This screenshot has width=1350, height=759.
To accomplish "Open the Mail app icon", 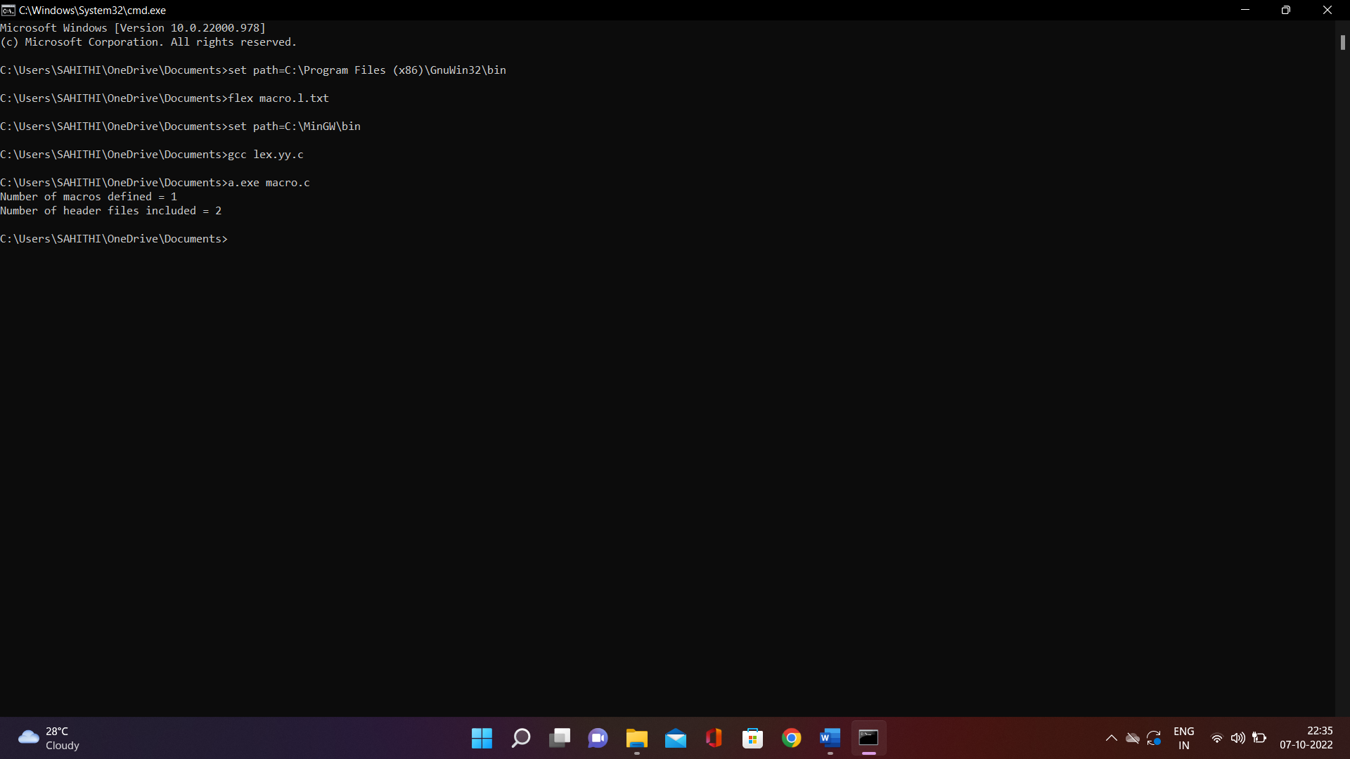I will (676, 738).
